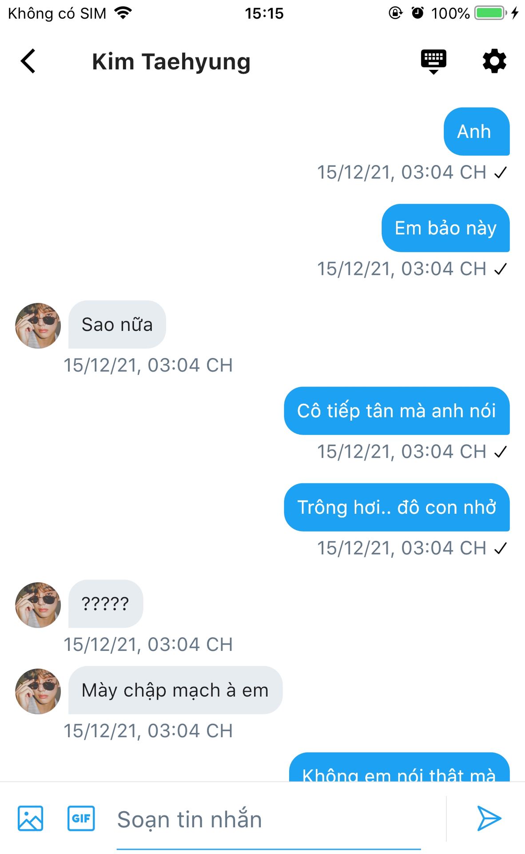Screen dimensions: 525x854
Task: Open the GIF picker
Action: (81, 818)
